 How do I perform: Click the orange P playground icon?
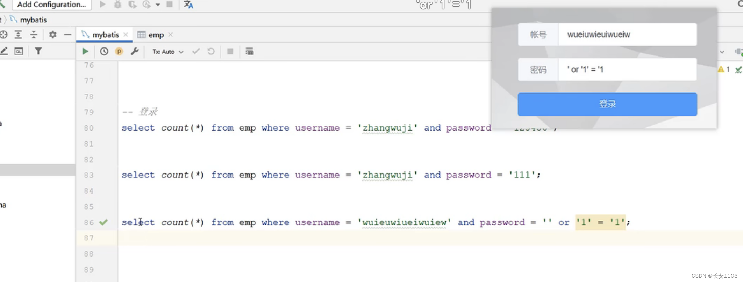(x=119, y=51)
